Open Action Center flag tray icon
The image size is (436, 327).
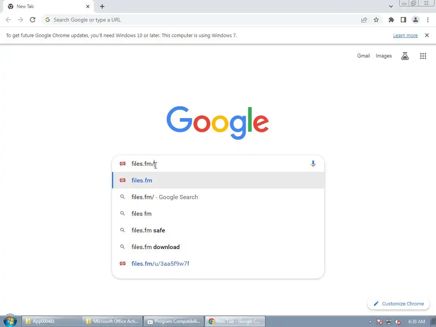(380, 322)
